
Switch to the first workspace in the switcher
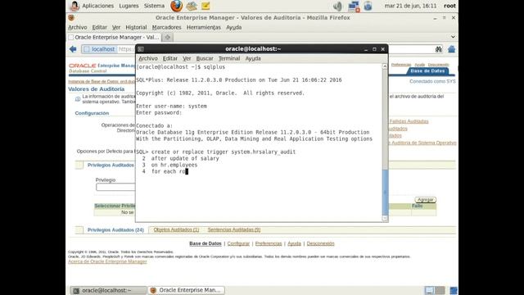[x=429, y=290]
